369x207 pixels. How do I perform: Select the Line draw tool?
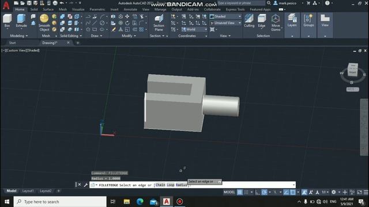[95, 23]
